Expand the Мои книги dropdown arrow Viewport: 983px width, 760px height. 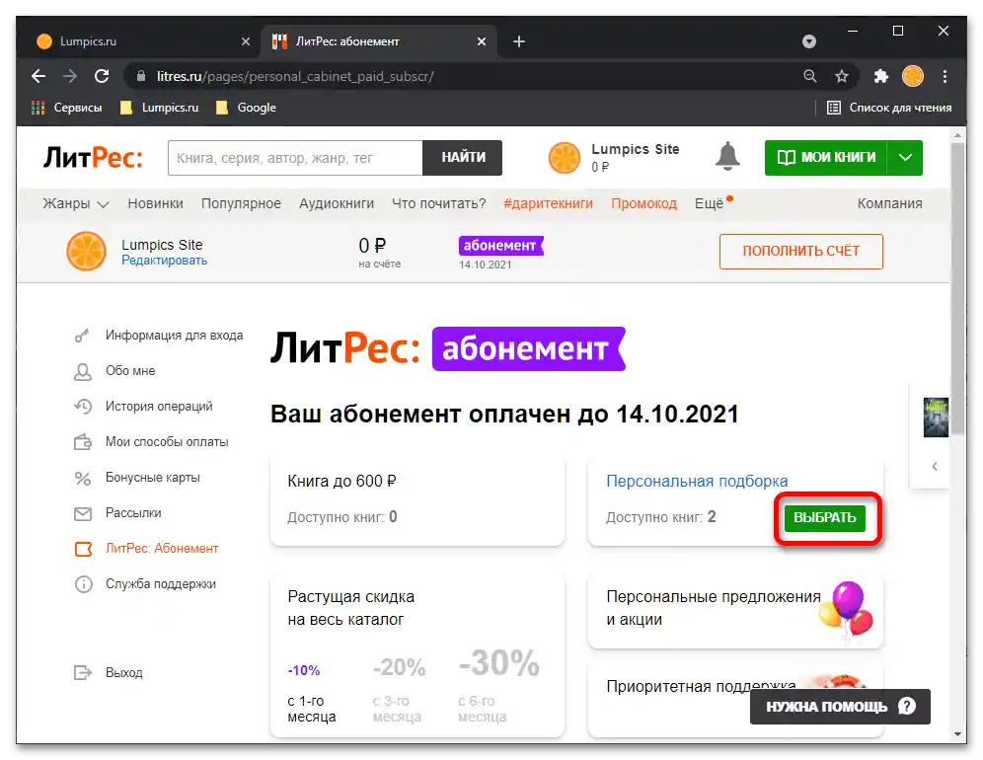(x=905, y=157)
